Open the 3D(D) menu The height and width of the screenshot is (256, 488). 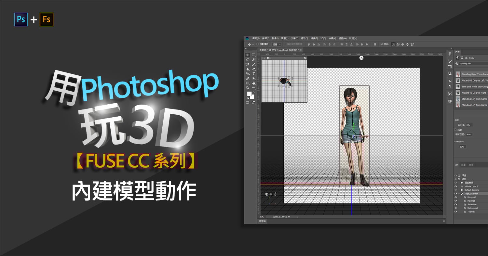[x=323, y=38]
